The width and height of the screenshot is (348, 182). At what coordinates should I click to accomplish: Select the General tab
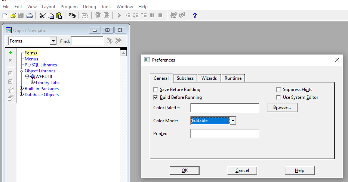coord(161,78)
